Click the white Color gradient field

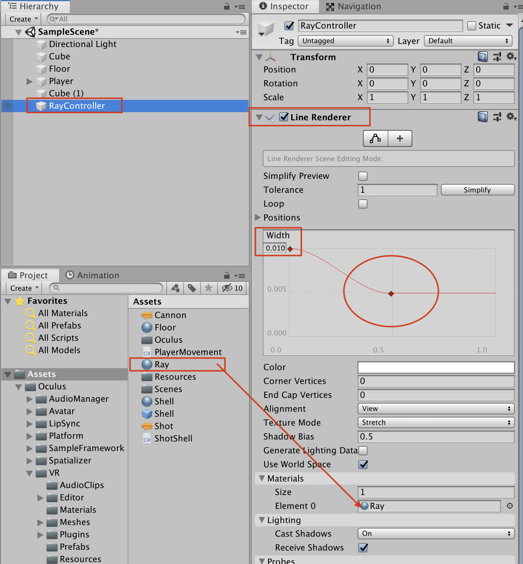pos(436,367)
